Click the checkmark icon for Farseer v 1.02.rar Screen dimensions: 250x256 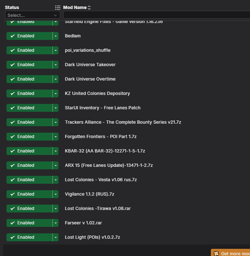(13, 223)
